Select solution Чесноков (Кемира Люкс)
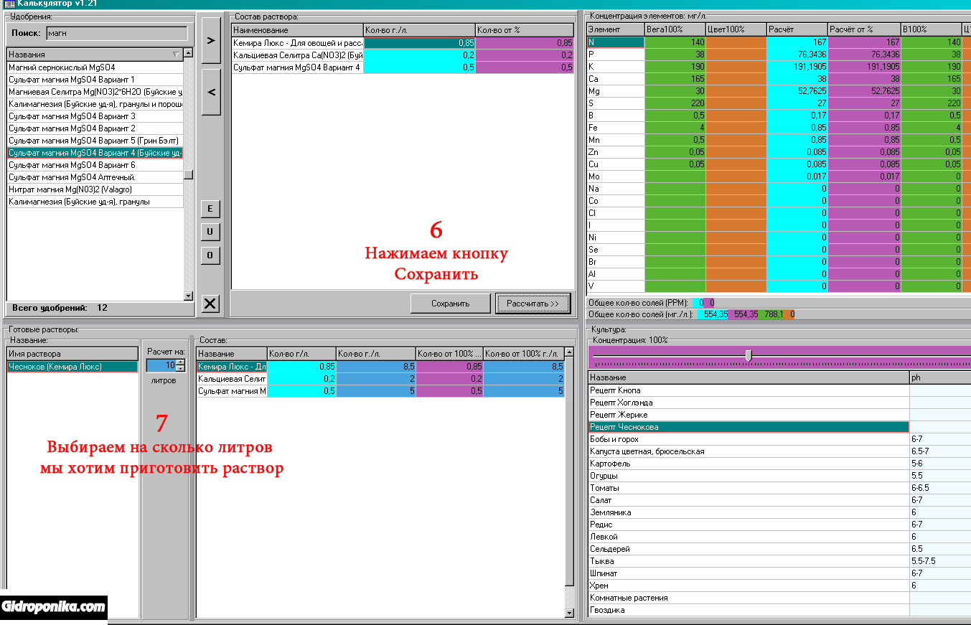The width and height of the screenshot is (971, 625). click(72, 367)
